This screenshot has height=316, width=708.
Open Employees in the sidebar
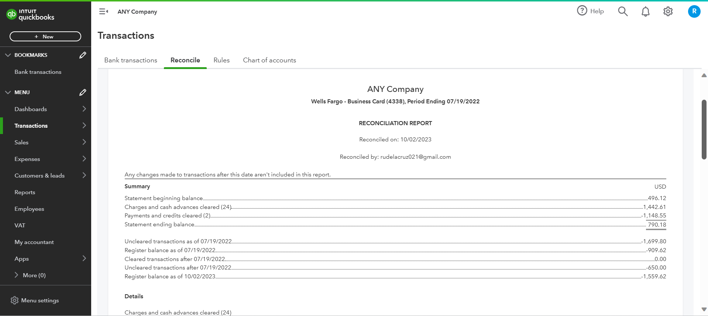click(29, 209)
